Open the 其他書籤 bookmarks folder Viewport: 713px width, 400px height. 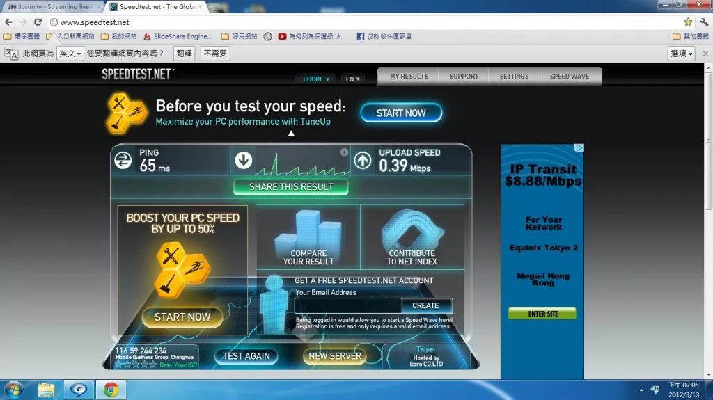point(690,36)
